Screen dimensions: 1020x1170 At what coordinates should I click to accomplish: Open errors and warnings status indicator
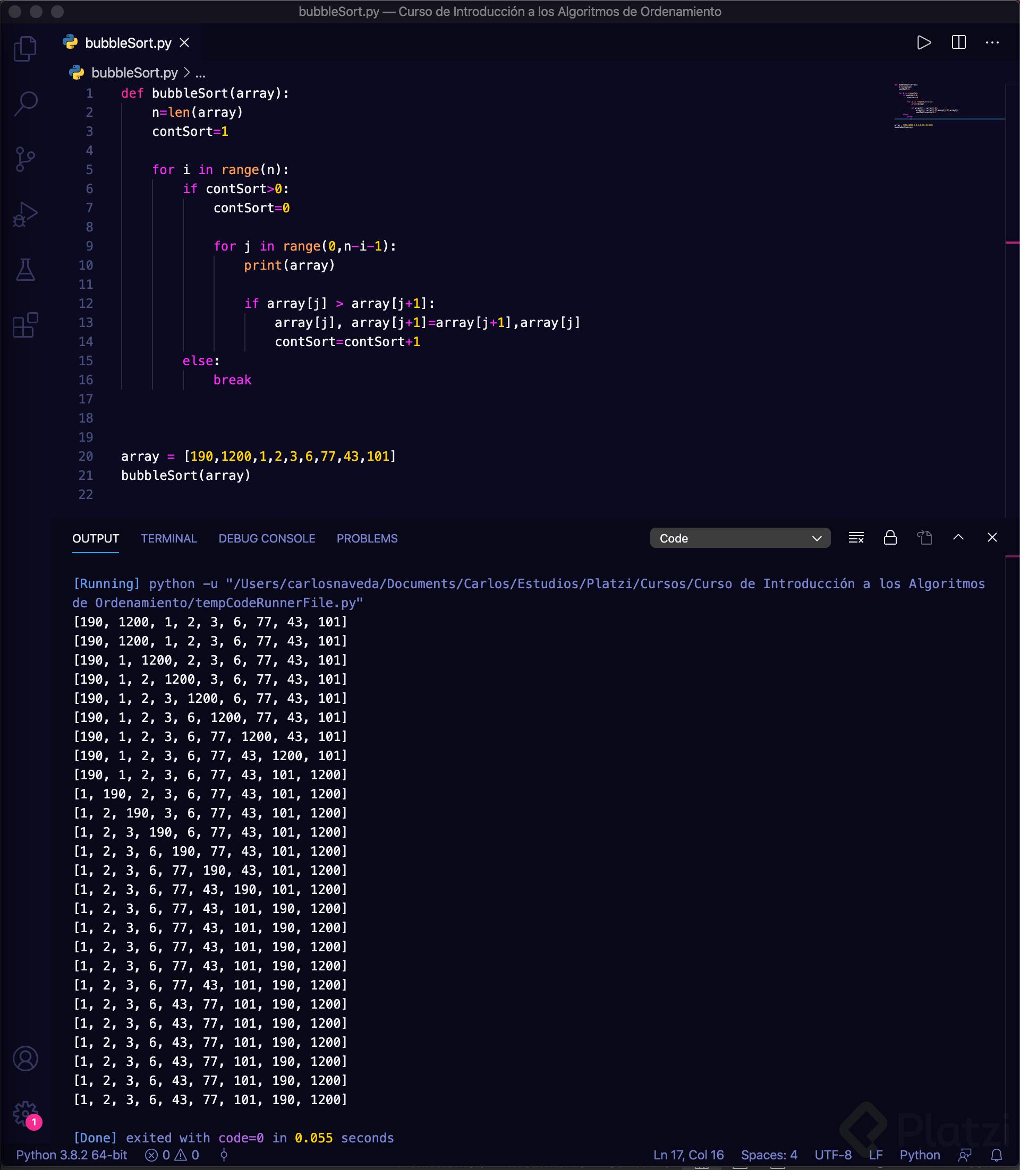[x=172, y=1155]
